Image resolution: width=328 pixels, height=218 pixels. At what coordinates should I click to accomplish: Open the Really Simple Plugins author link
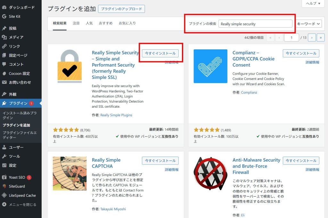click(116, 115)
